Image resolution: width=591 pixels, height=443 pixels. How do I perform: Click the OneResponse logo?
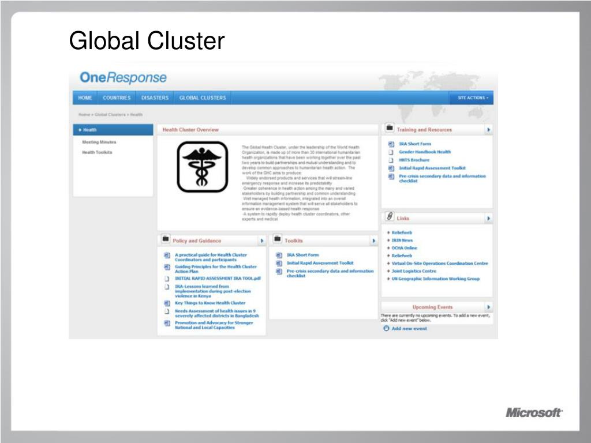coord(124,78)
